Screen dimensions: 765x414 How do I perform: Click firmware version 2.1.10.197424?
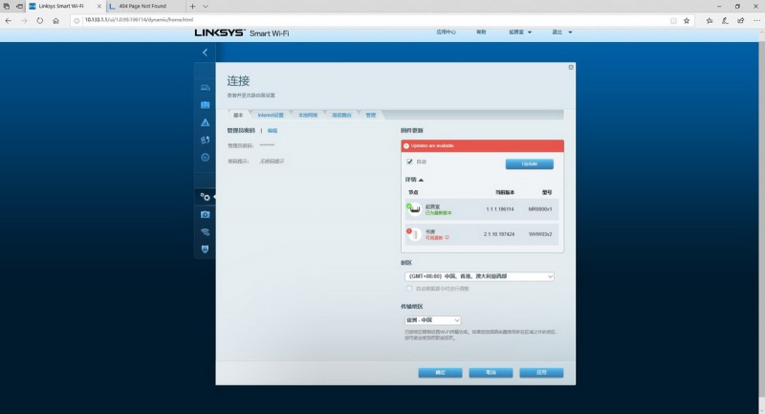click(499, 234)
